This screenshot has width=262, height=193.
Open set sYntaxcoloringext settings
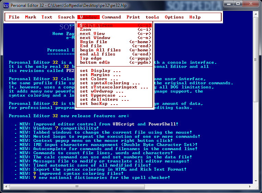point(114,87)
